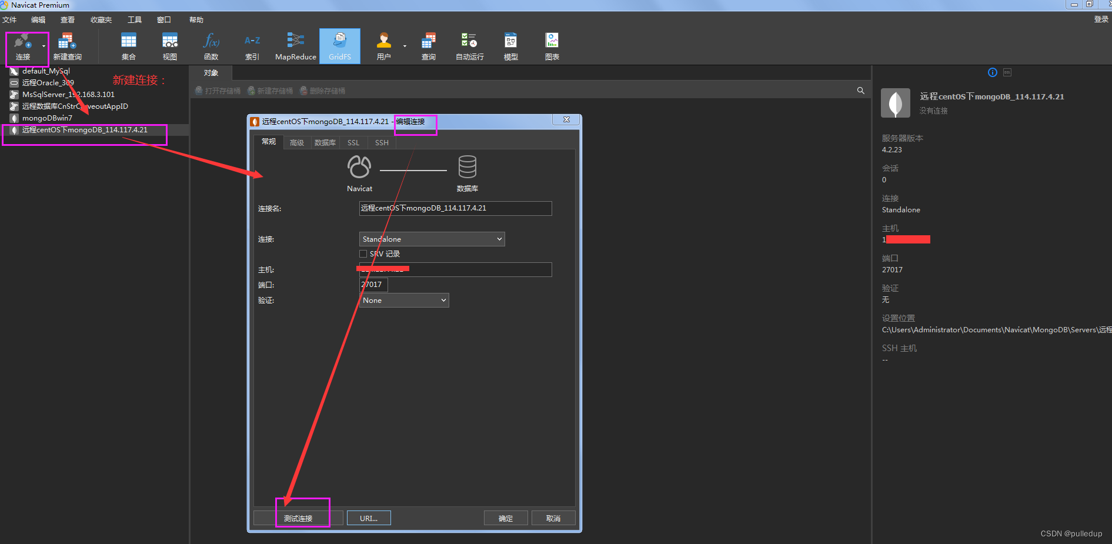Click the 模型 (Model) toolbar icon
The width and height of the screenshot is (1112, 544).
click(x=511, y=46)
